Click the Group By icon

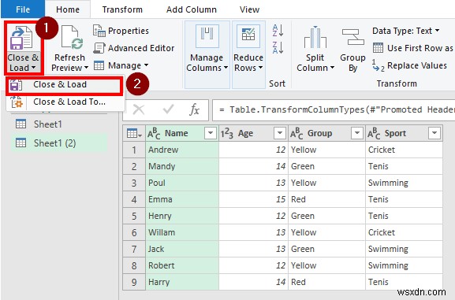click(352, 37)
